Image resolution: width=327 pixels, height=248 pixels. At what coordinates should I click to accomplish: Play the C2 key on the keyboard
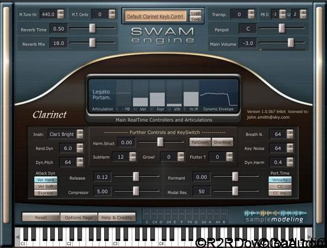tap(69, 241)
